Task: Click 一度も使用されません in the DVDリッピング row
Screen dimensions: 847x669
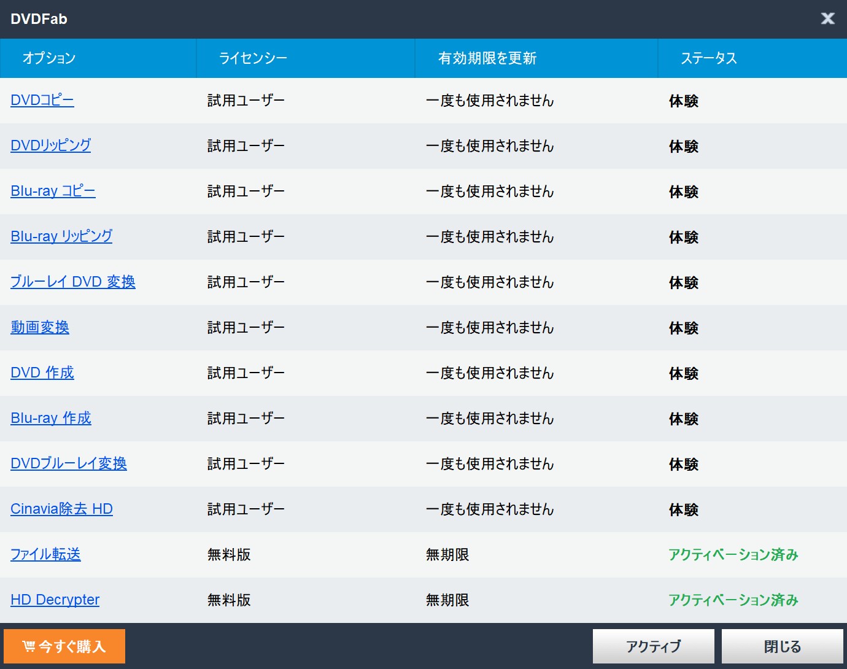Action: pyautogui.click(x=490, y=145)
